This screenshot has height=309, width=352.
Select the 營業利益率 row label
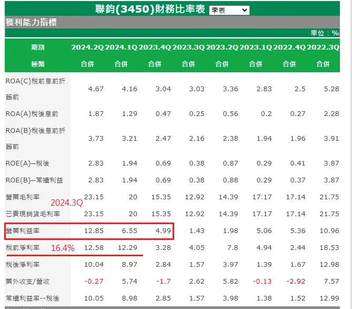point(23,230)
